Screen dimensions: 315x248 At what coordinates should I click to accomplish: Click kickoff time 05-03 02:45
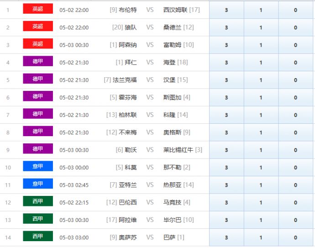[x=74, y=185]
